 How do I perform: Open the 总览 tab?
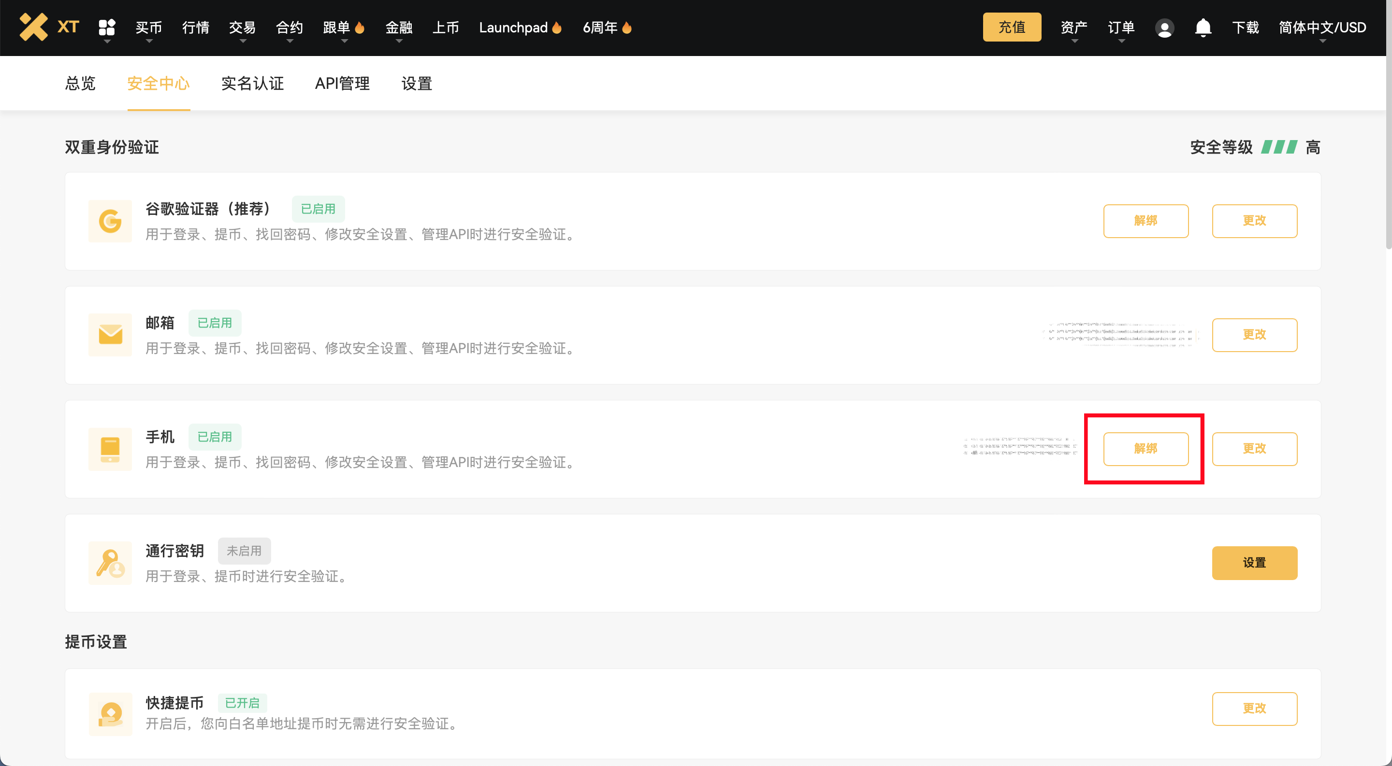[80, 84]
